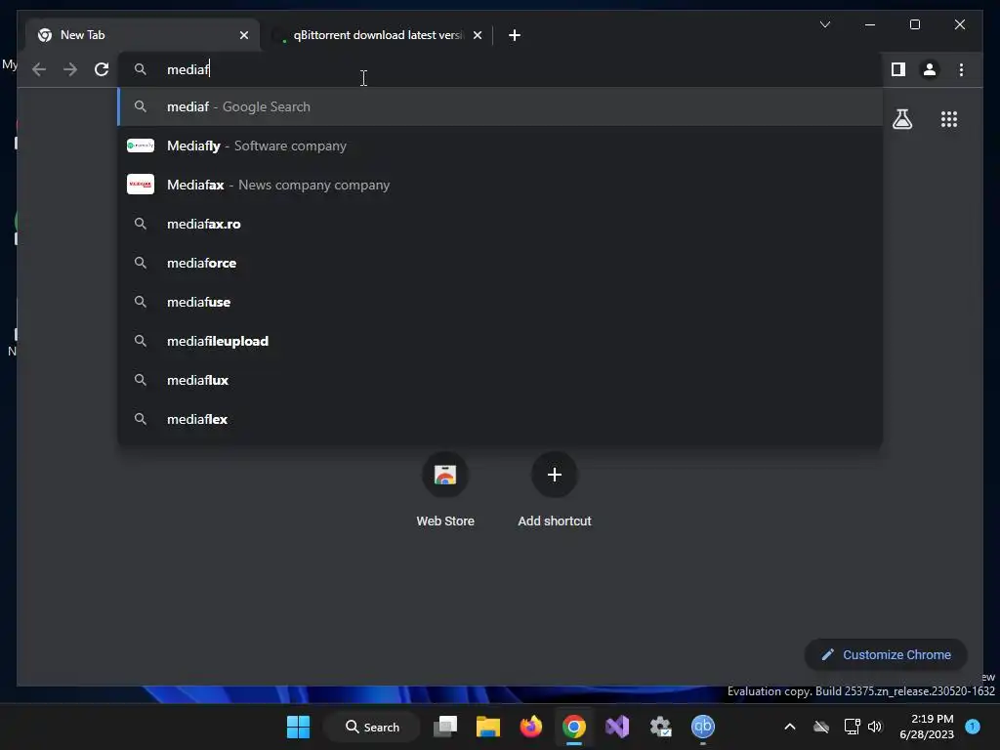Click the taskbar Search box
1000x750 pixels.
pos(372,727)
